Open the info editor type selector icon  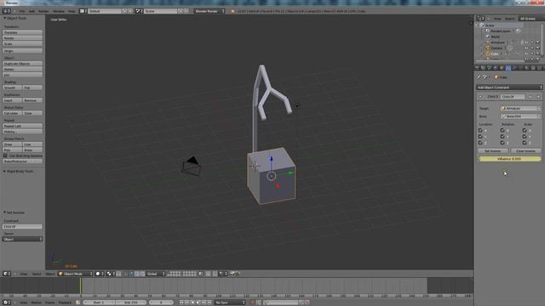pyautogui.click(x=7, y=11)
